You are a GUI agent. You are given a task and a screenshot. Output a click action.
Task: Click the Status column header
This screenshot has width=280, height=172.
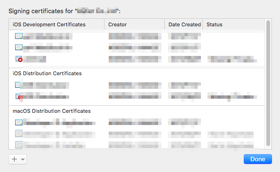click(233, 24)
